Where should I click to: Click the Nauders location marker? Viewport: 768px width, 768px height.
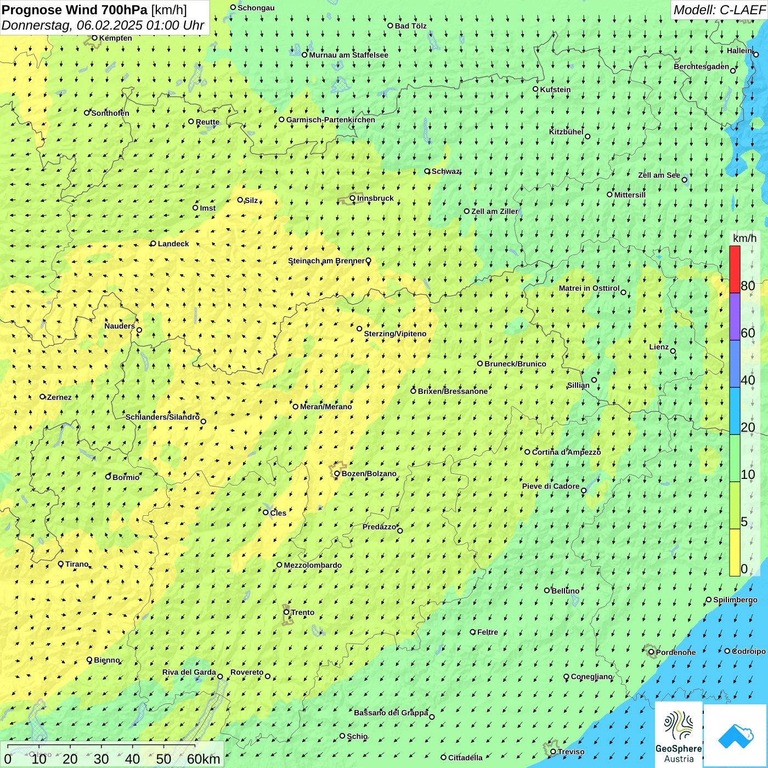click(139, 330)
